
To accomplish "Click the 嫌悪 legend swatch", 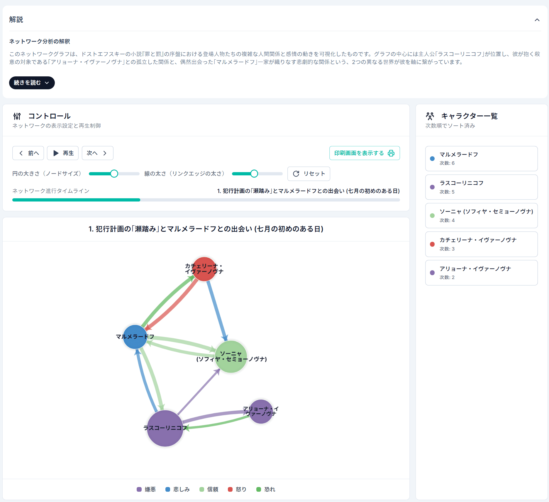I will (139, 489).
